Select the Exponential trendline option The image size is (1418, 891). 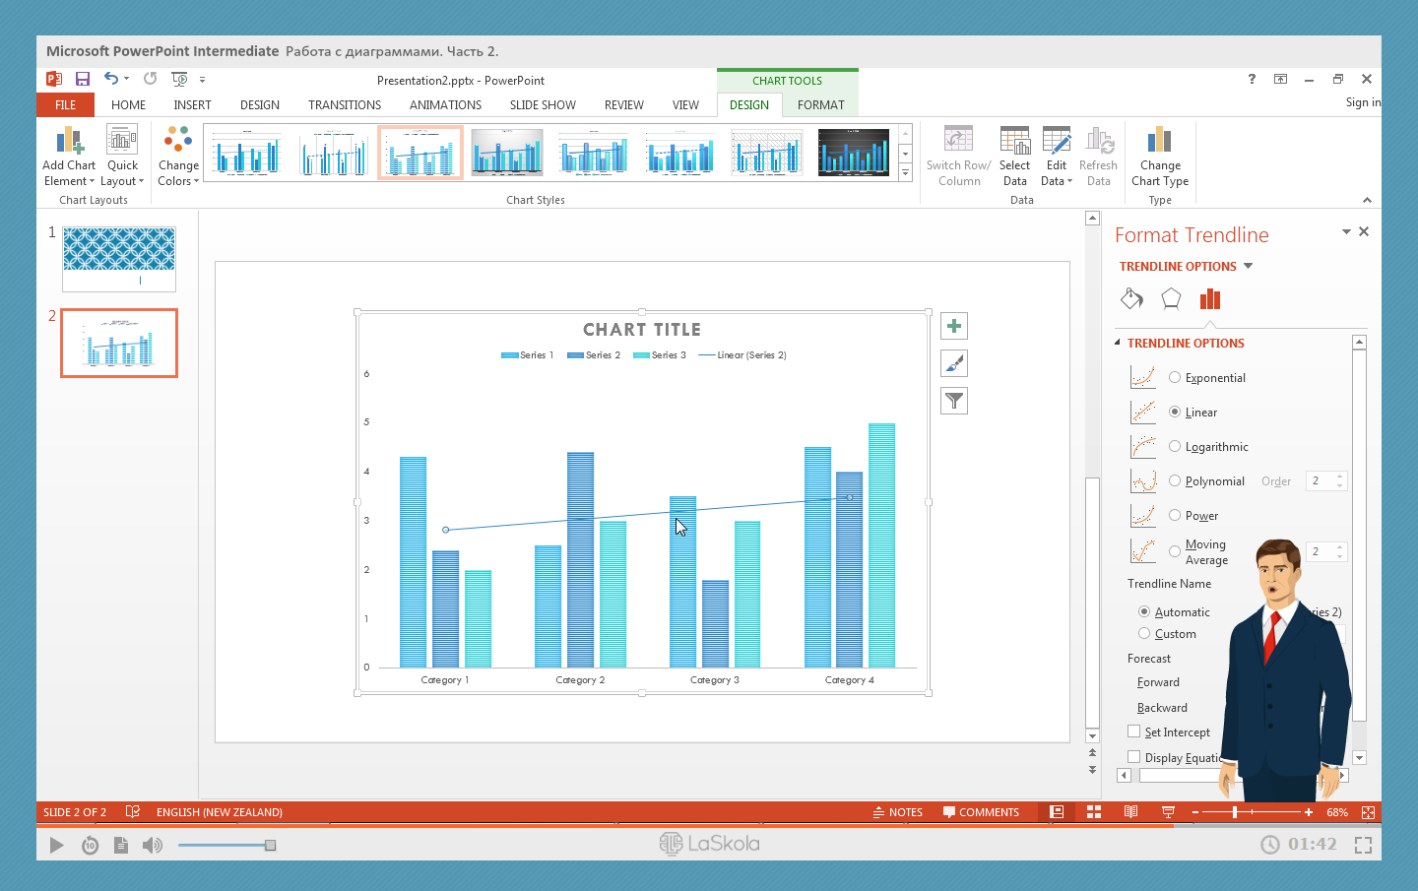click(1175, 377)
